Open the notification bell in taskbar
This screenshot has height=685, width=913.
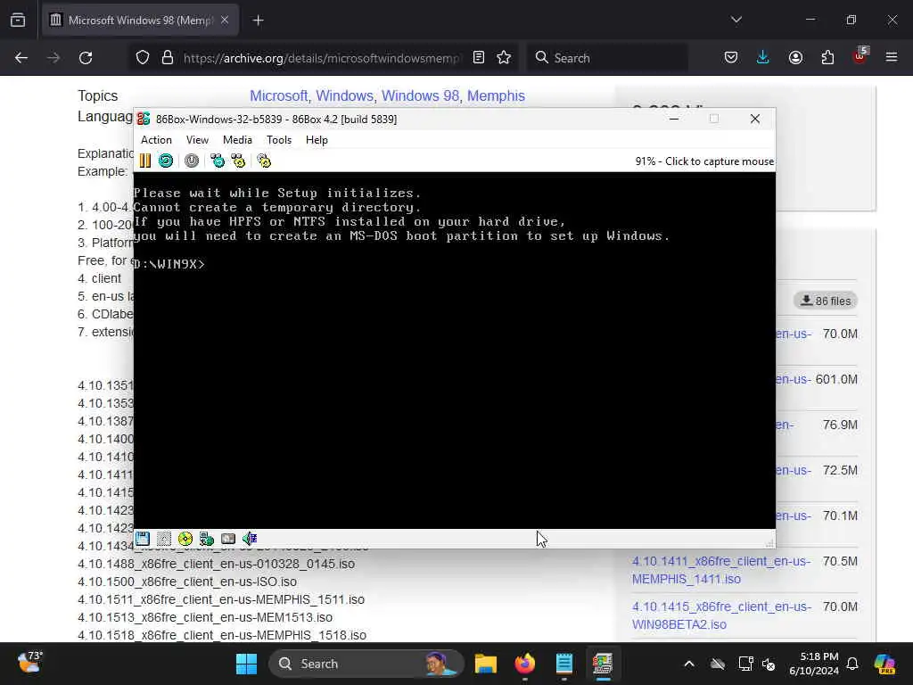point(852,664)
